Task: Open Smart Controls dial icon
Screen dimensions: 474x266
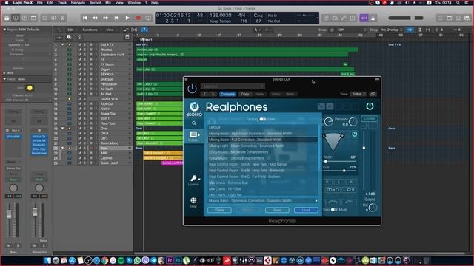Action: coord(44,18)
